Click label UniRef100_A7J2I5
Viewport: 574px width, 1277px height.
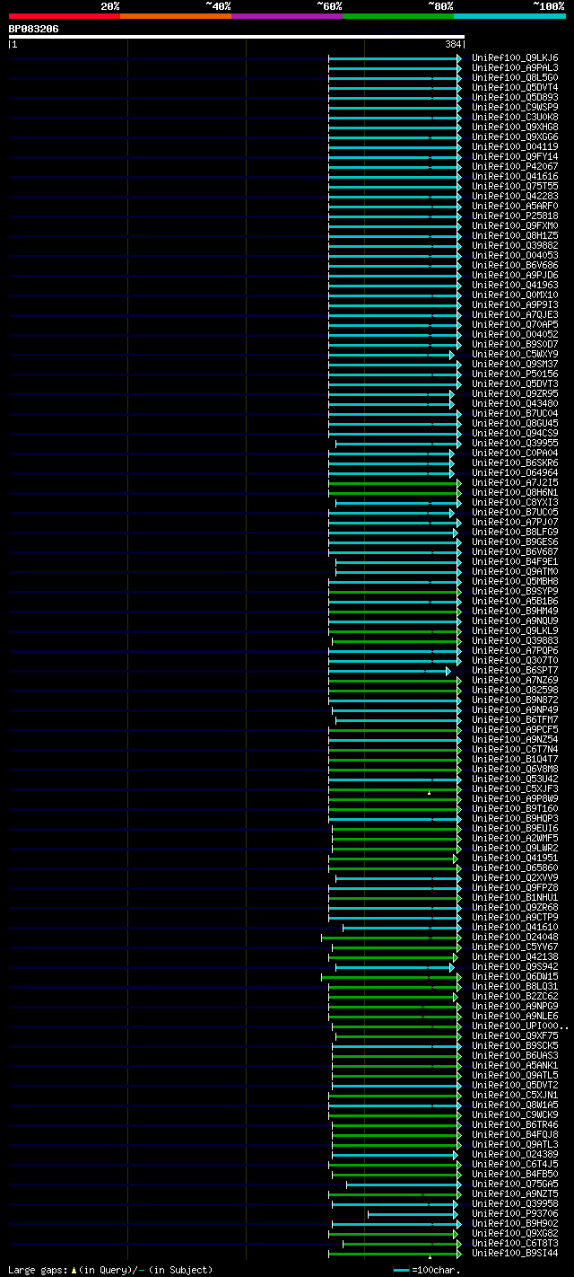515,482
